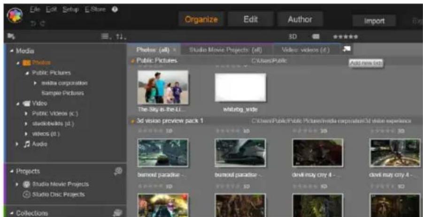Collapse the 3d vision preview pack 1 group
Viewport: 423px width, 217px height.
click(132, 122)
